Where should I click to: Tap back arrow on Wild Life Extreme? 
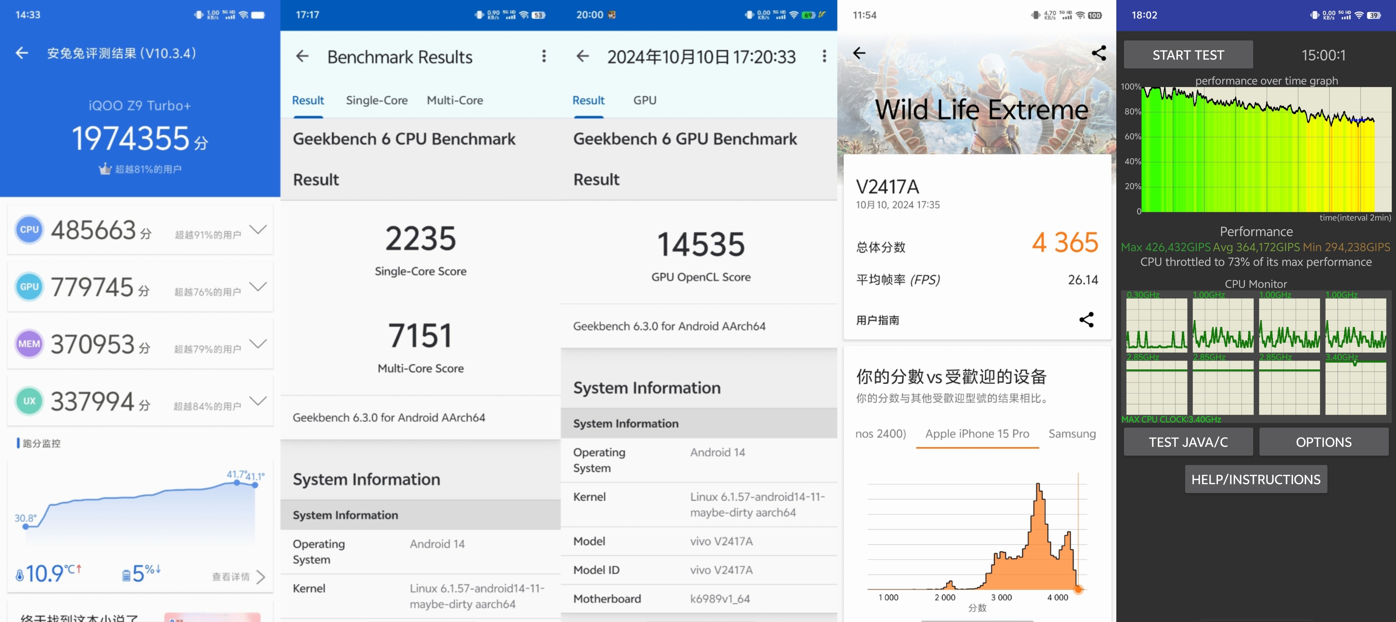(859, 53)
